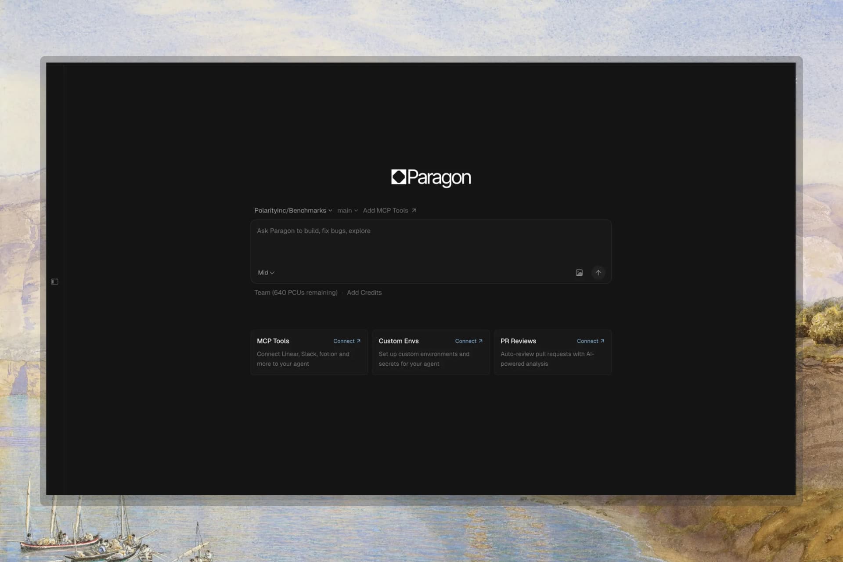Click Add Credits

pos(364,292)
